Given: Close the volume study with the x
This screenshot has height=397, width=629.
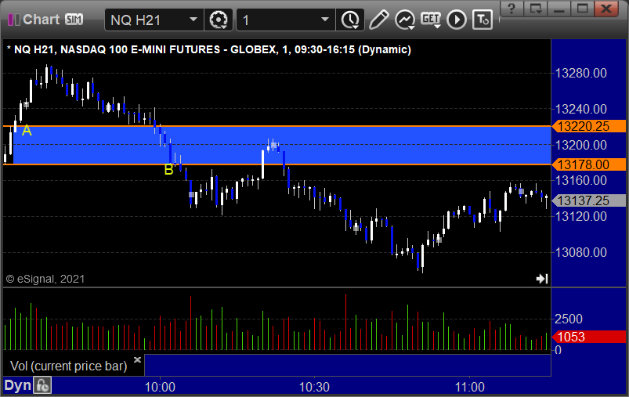Looking at the screenshot, I should [x=137, y=359].
